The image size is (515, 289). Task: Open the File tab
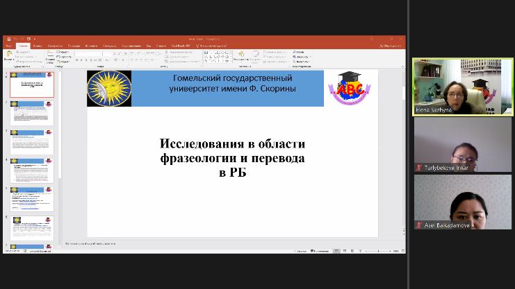tap(9, 46)
